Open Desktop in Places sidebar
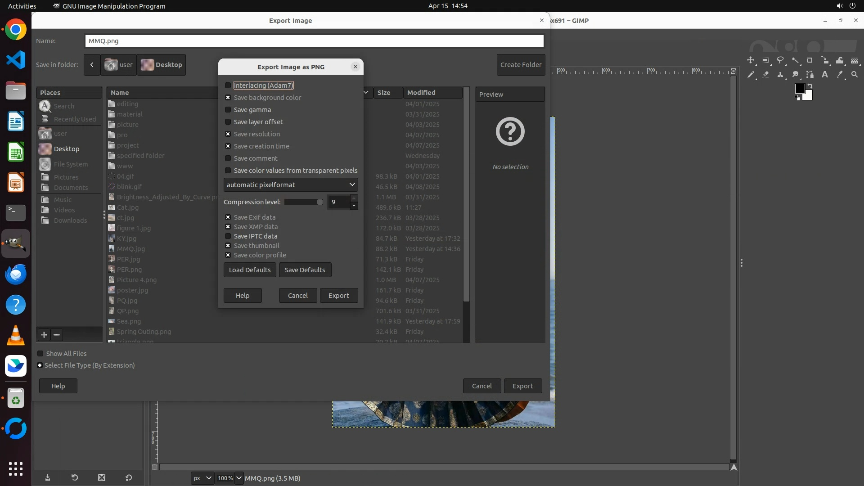Image resolution: width=864 pixels, height=486 pixels. 66,149
